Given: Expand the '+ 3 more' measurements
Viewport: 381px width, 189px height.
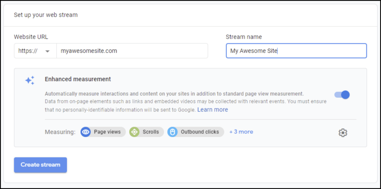Looking at the screenshot, I should [241, 132].
